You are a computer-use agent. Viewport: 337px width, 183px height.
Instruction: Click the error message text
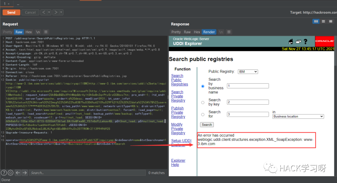pyautogui.click(x=256, y=140)
